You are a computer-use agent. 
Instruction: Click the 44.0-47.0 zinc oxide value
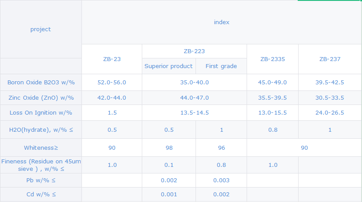pos(194,98)
